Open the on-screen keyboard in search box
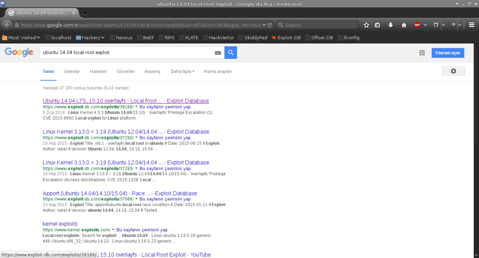 click(218, 53)
